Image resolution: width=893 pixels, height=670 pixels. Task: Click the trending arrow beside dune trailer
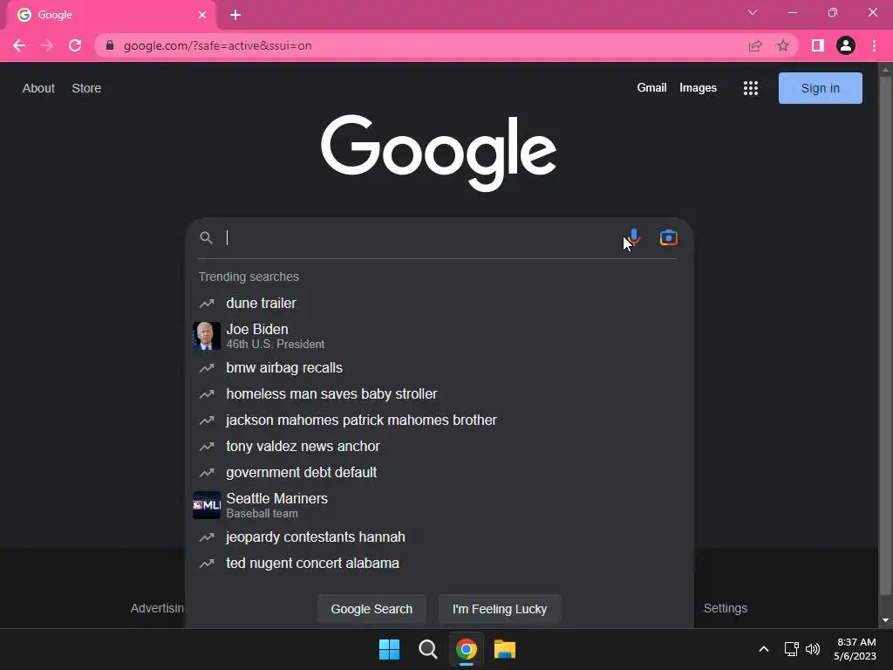(206, 303)
